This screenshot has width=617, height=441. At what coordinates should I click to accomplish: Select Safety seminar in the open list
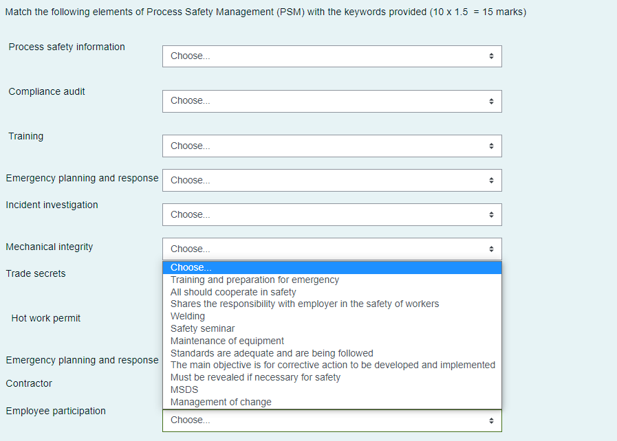[x=202, y=328]
